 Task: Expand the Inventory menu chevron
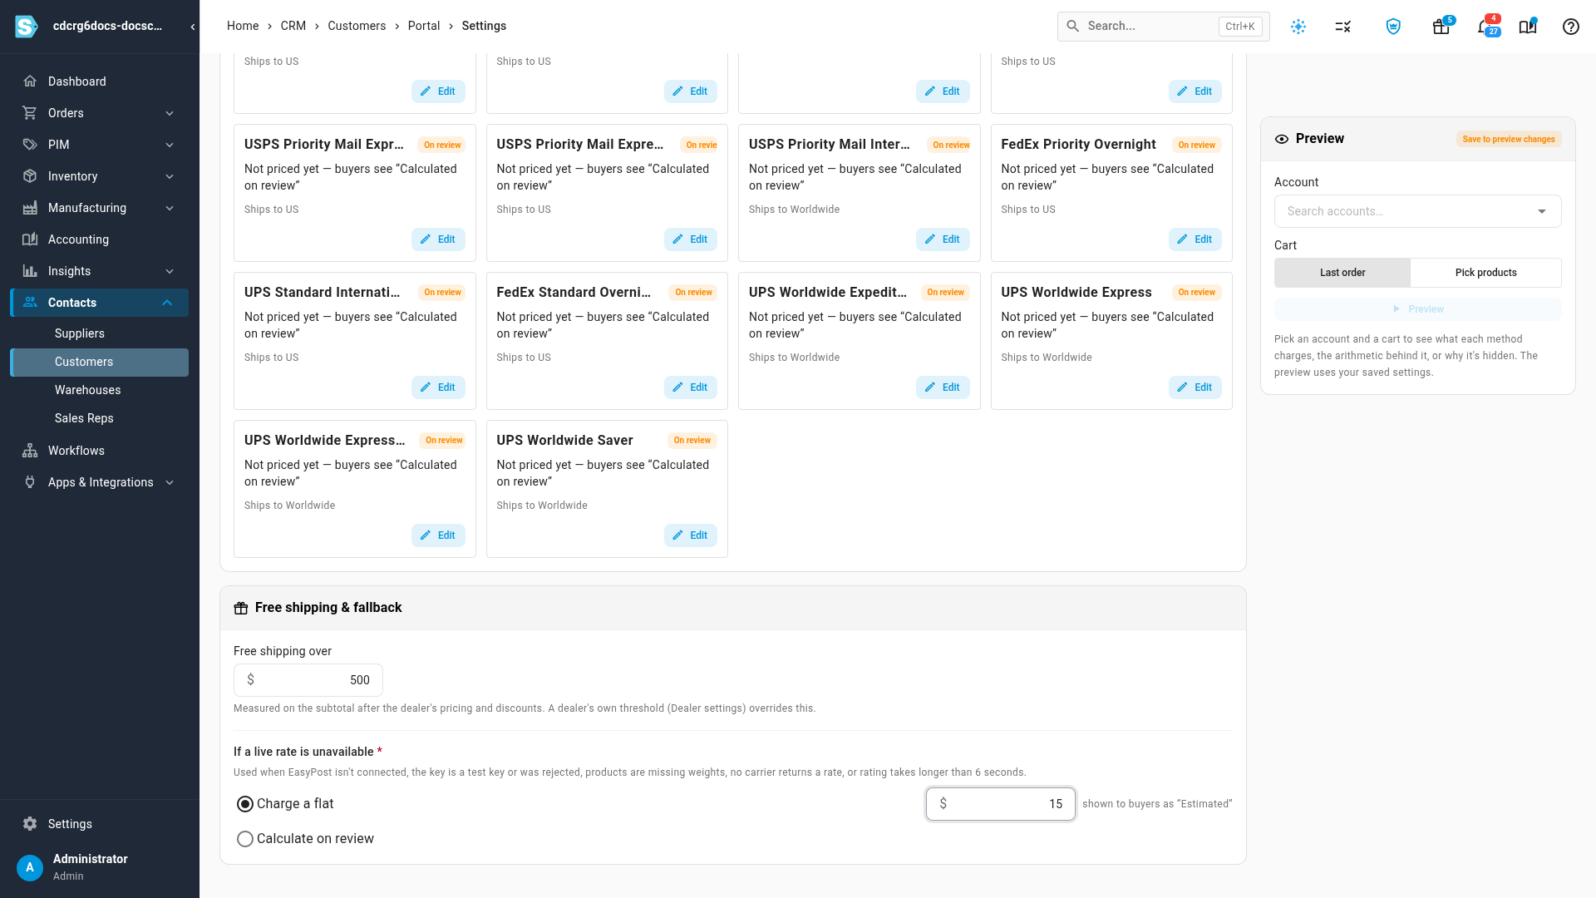pos(170,176)
